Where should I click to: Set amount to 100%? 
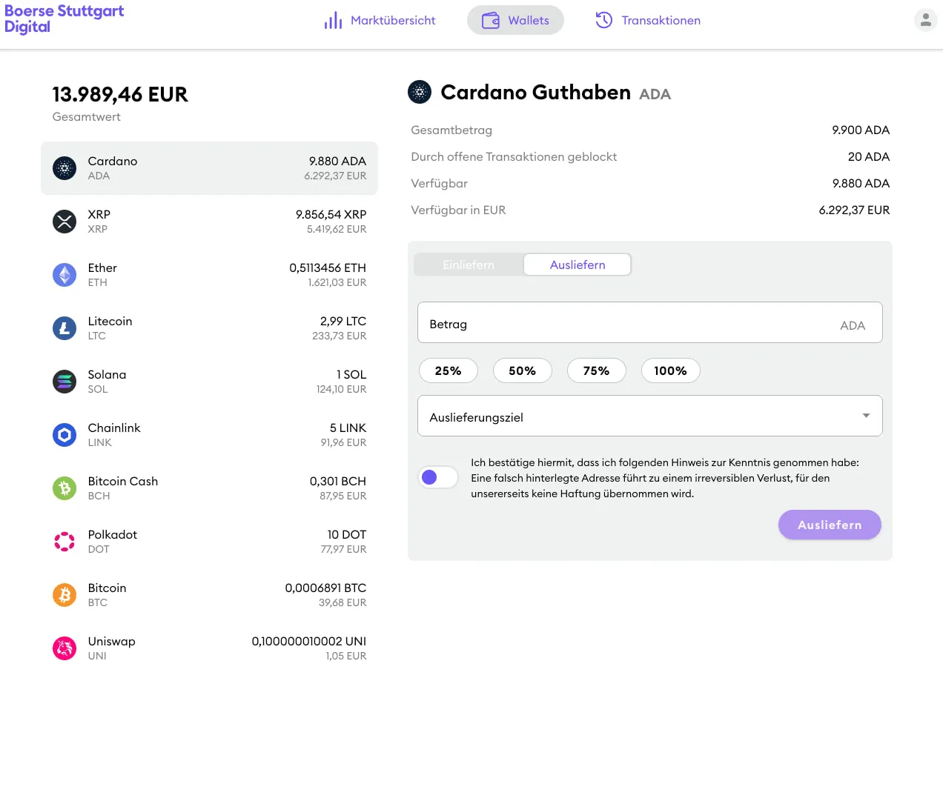[670, 370]
